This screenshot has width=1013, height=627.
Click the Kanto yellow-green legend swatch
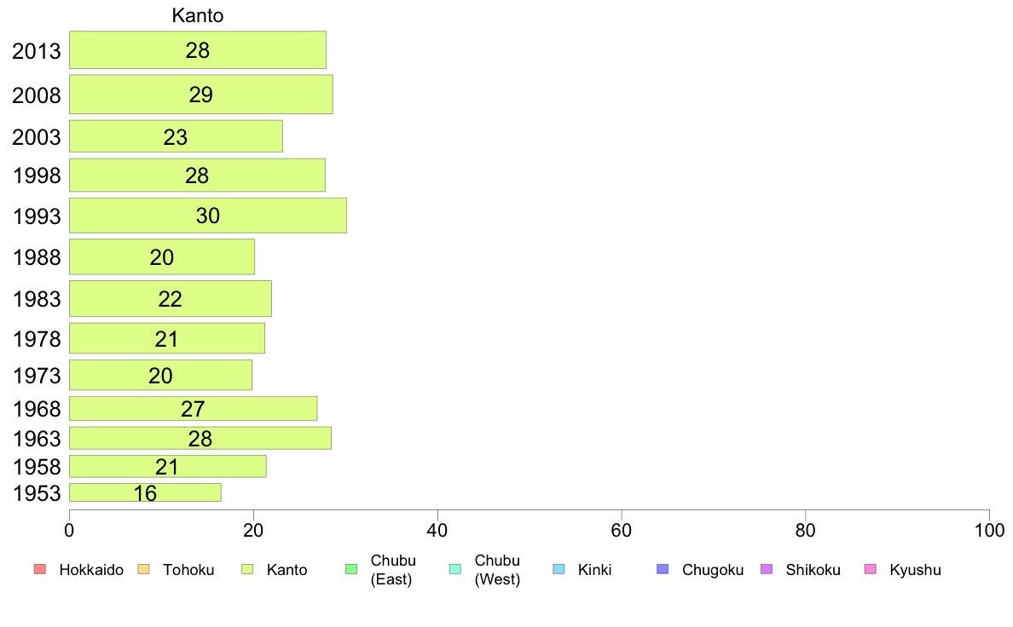pyautogui.click(x=247, y=569)
